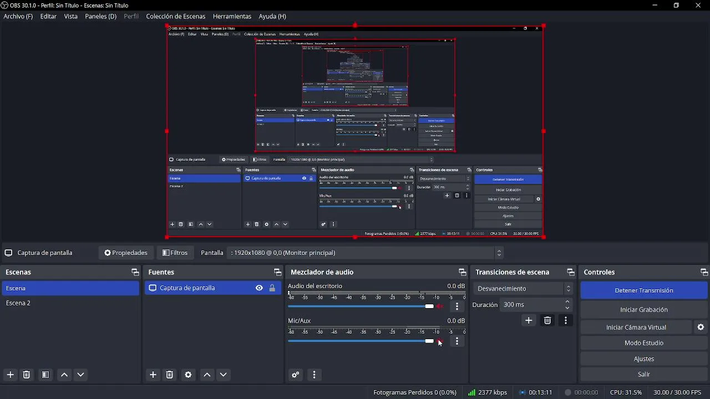This screenshot has width=710, height=399.
Task: Open the Ayuda (H) menu
Action: (x=272, y=17)
